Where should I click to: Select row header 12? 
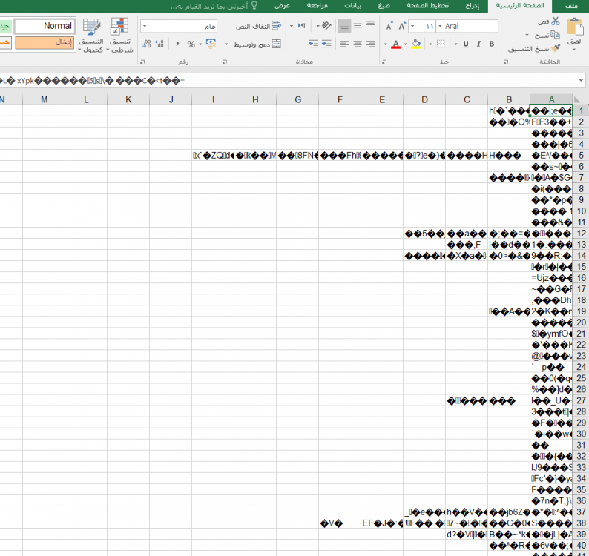tap(581, 234)
